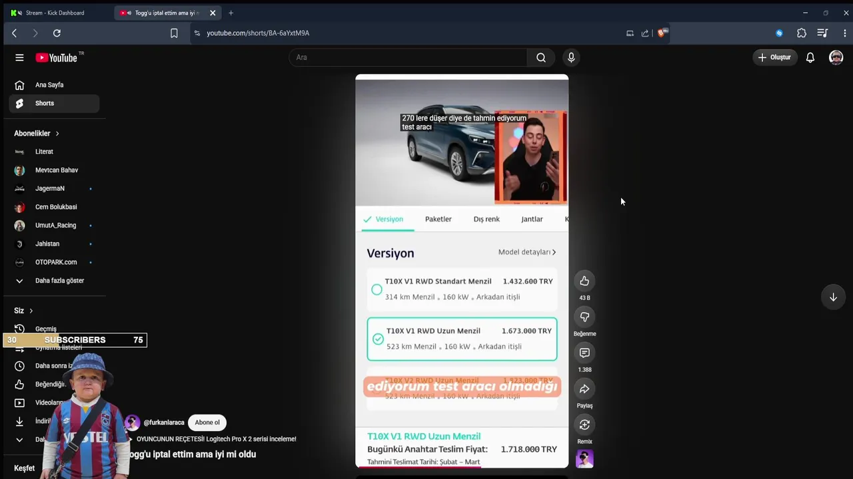The height and width of the screenshot is (479, 853).
Task: Focus the Ara search input field
Action: coord(408,58)
